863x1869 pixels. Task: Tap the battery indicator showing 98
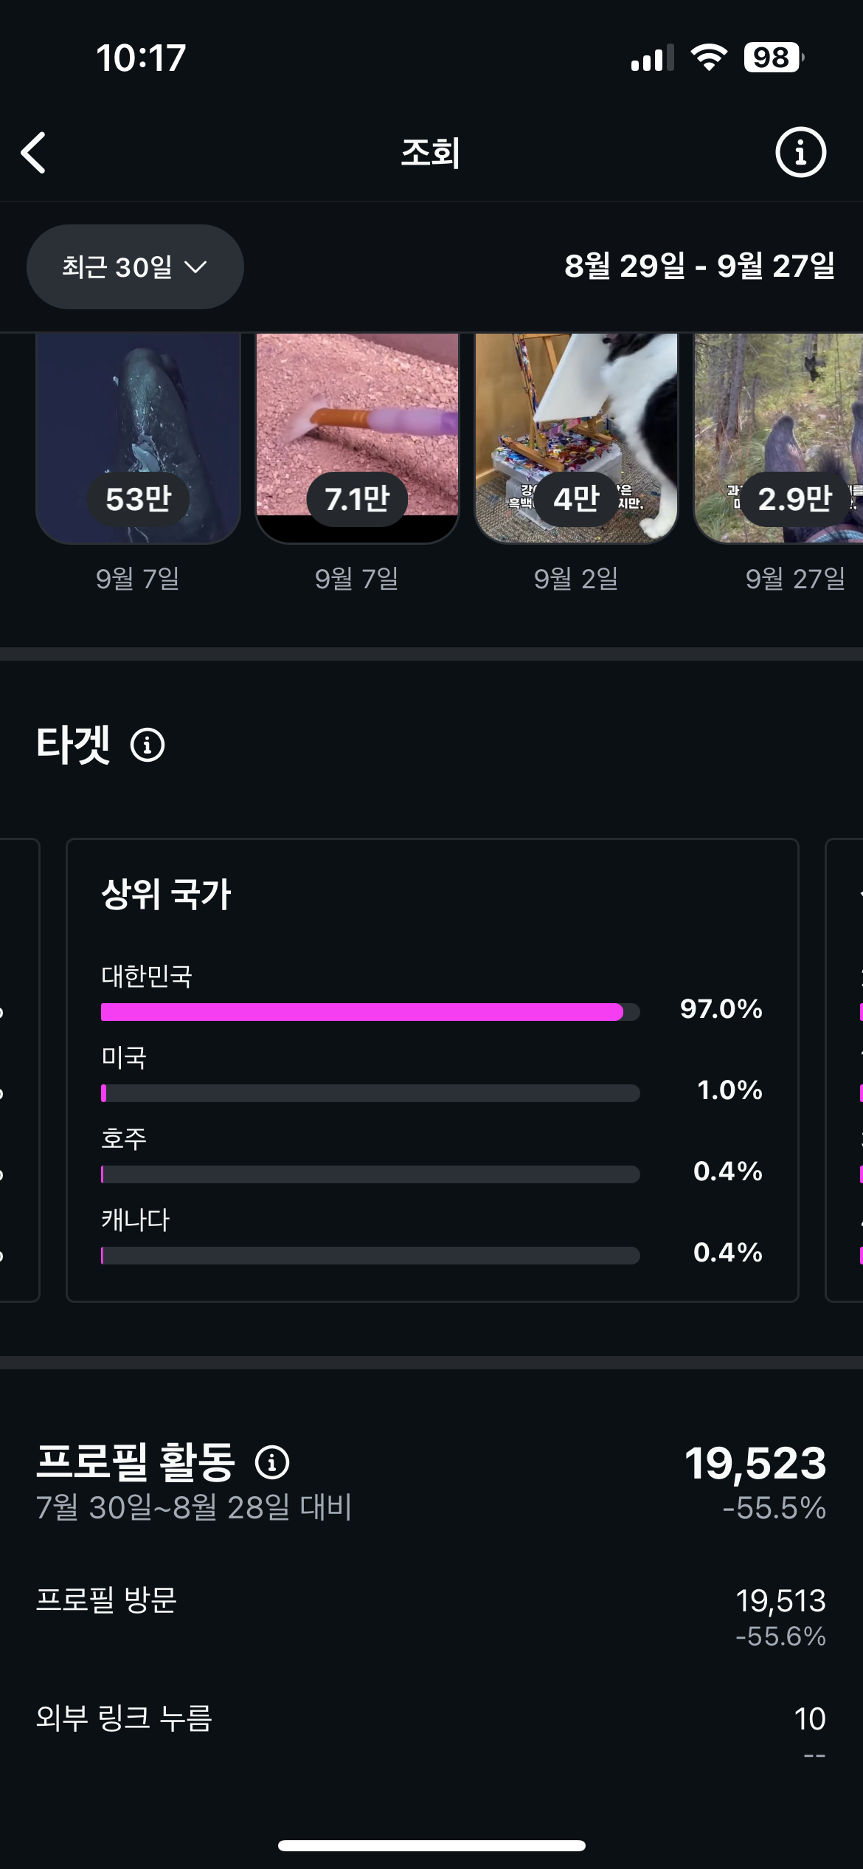pos(772,58)
